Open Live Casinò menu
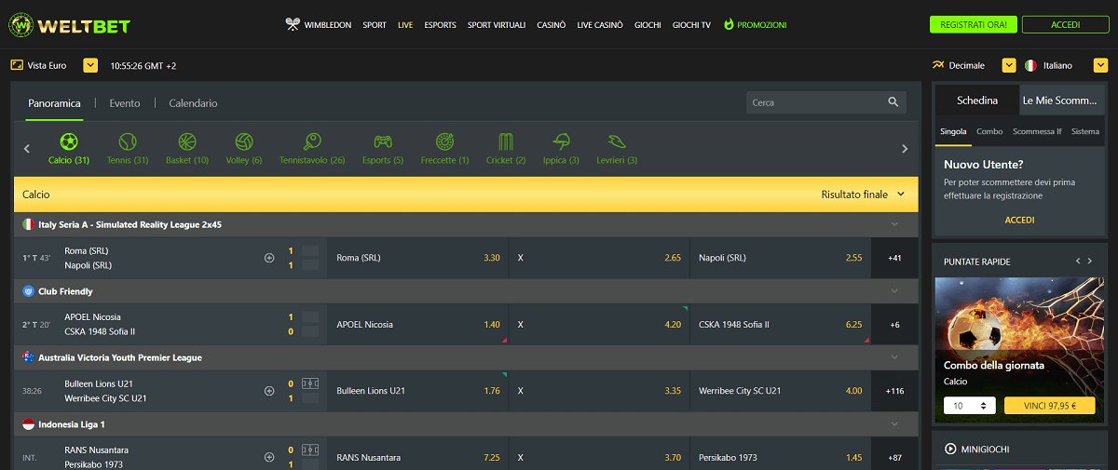This screenshot has width=1118, height=470. [600, 25]
